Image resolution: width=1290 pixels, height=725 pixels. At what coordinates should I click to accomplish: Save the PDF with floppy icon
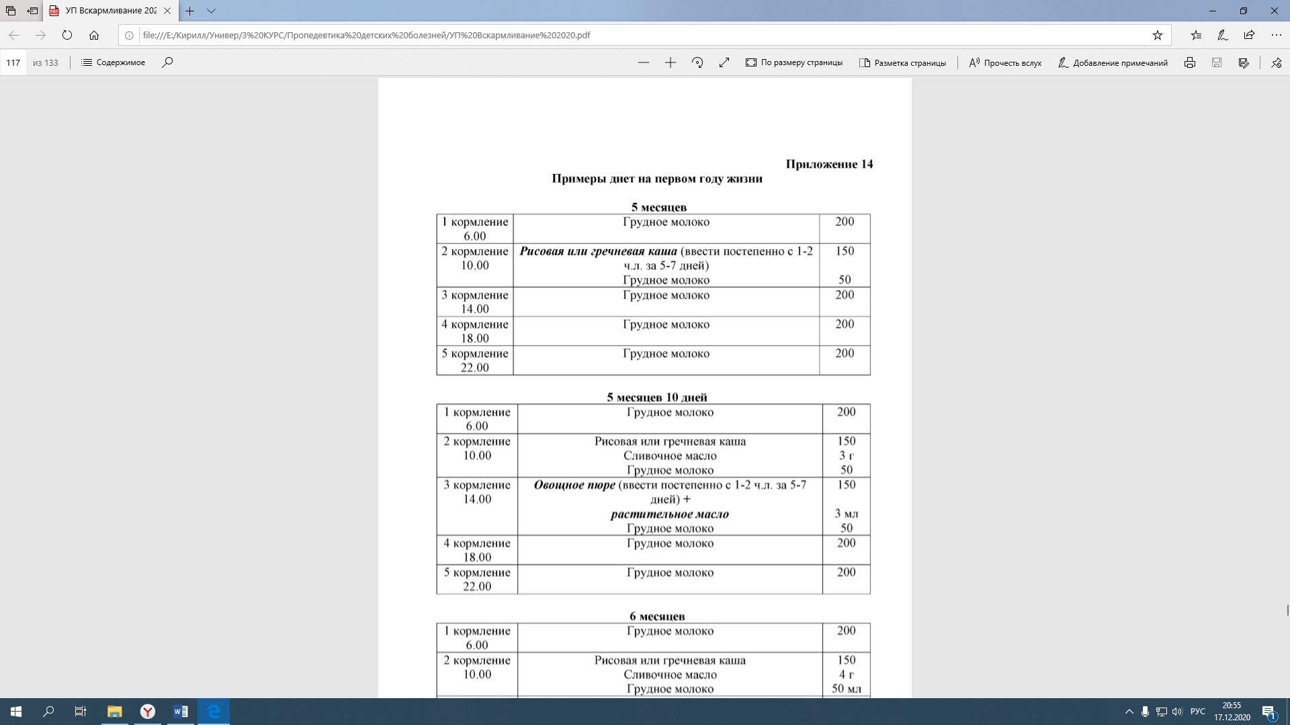[x=1217, y=62]
